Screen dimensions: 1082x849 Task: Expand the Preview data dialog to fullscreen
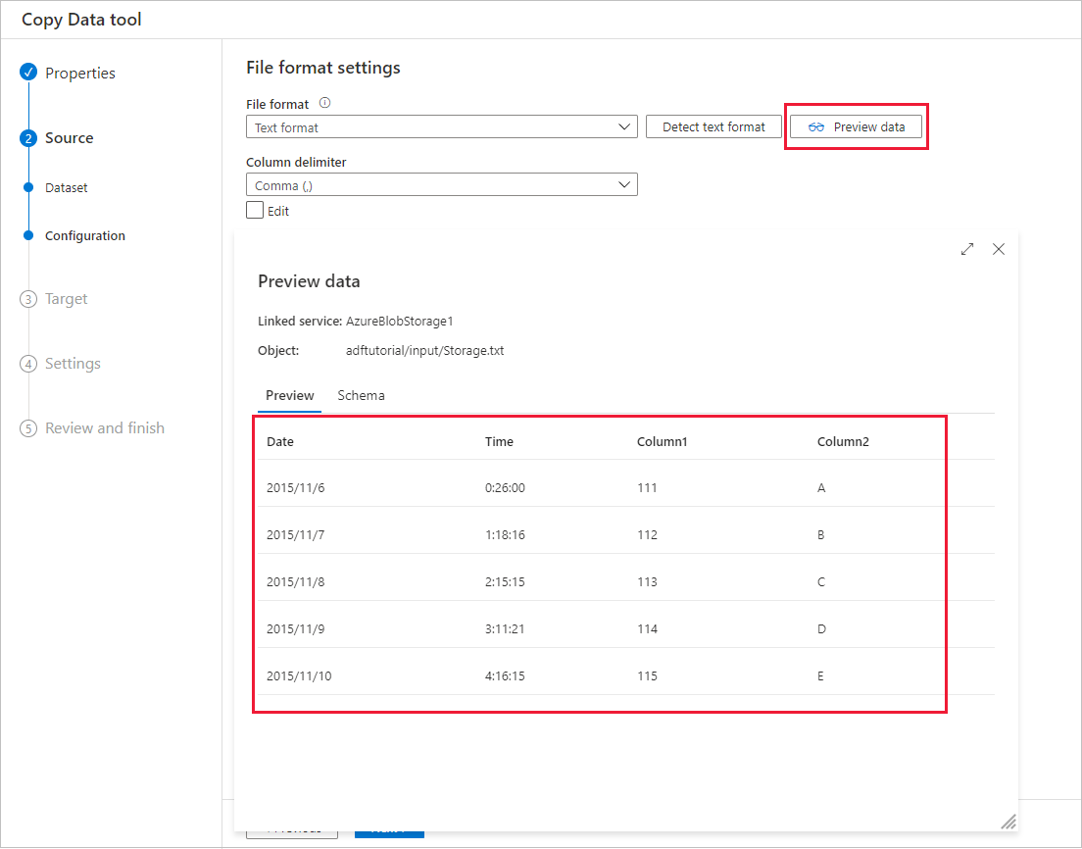(x=967, y=249)
